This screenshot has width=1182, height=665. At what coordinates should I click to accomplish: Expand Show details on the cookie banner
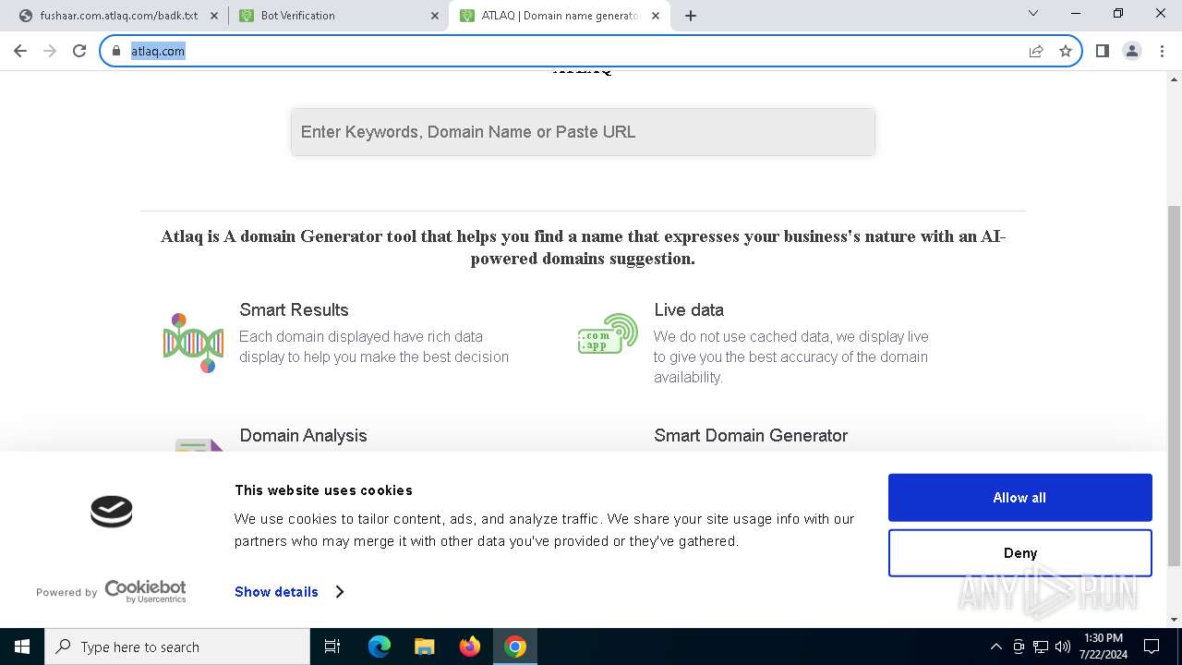(289, 592)
